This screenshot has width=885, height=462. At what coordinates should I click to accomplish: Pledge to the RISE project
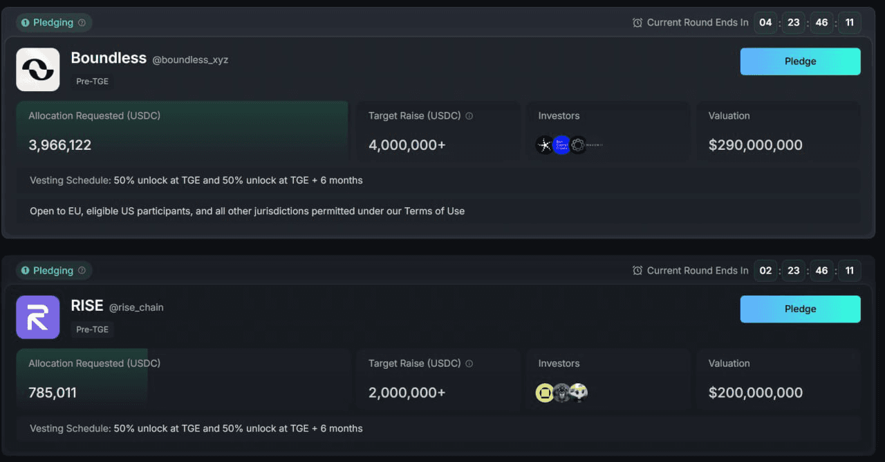pyautogui.click(x=801, y=309)
